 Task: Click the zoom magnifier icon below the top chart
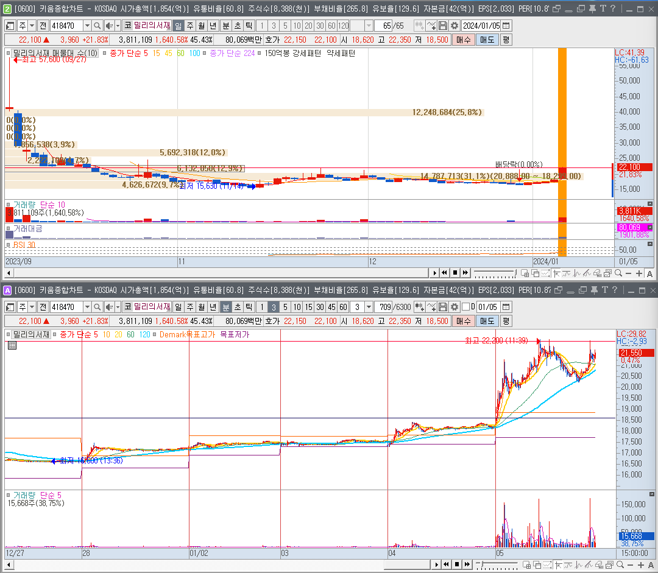[618, 273]
